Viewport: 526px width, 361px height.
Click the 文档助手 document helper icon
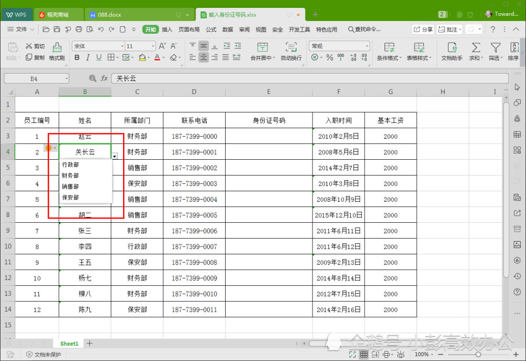(452, 51)
